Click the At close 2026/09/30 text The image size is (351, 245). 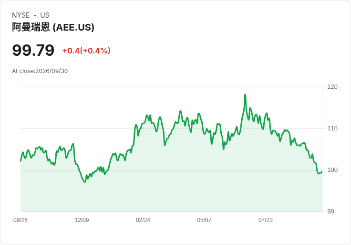click(40, 71)
